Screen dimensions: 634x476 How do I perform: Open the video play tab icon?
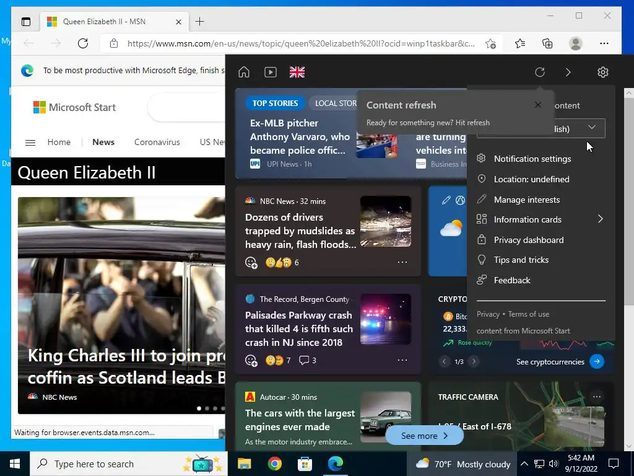271,72
